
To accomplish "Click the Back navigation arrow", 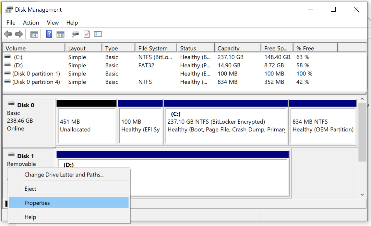I will pyautogui.click(x=8, y=34).
